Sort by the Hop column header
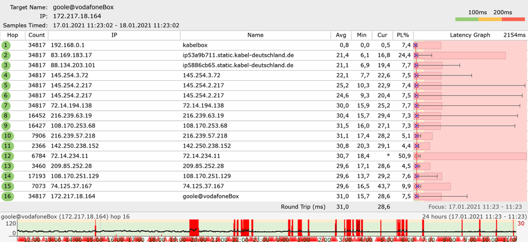Image resolution: width=528 pixels, height=242 pixels. pyautogui.click(x=13, y=35)
